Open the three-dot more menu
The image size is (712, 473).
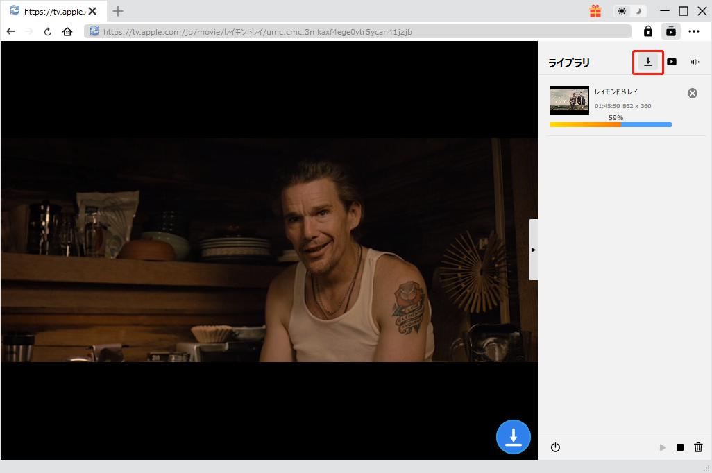pyautogui.click(x=694, y=31)
